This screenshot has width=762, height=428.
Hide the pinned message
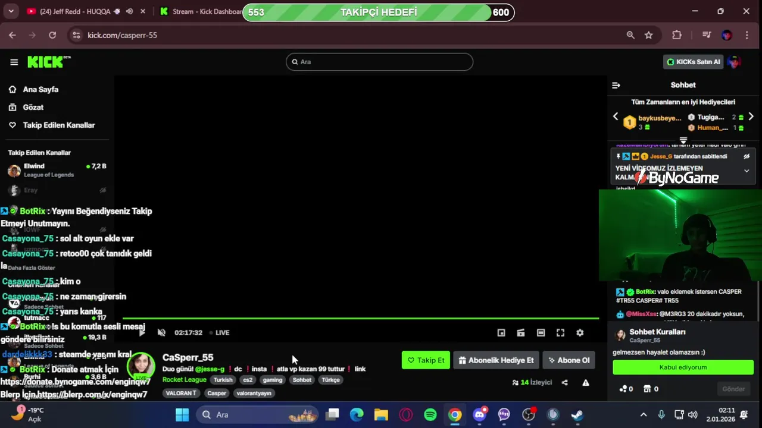point(747,156)
